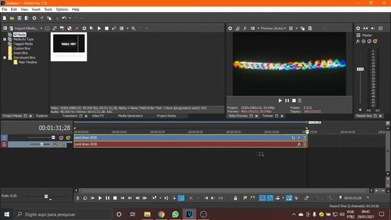
Task: Toggle loop playback on the timeline transport
Action: (x=85, y=198)
